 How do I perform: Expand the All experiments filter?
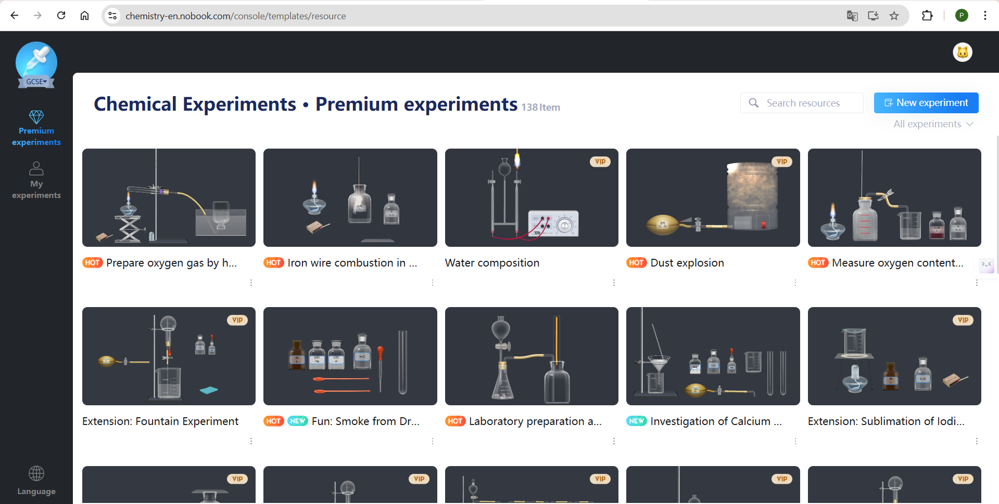pos(933,124)
